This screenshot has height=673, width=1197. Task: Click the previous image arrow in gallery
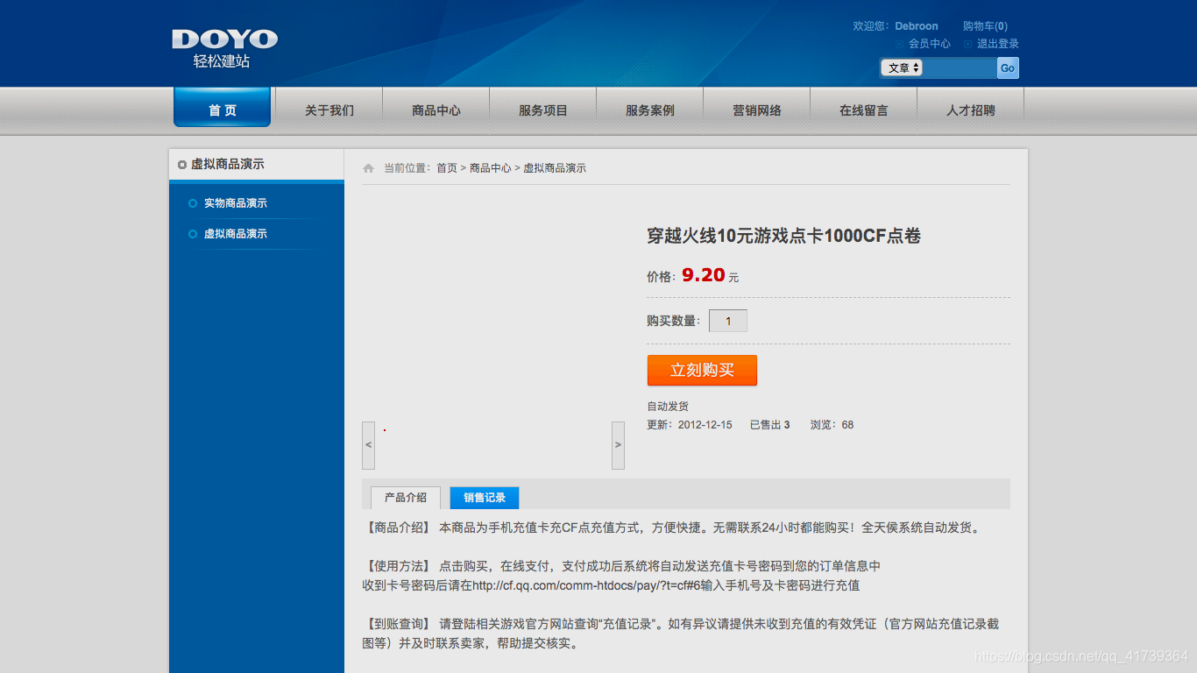click(x=368, y=445)
